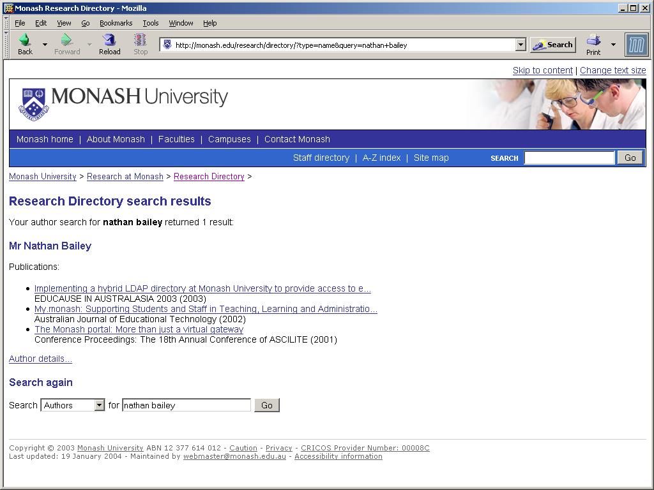Open the My.monash Supporting Students publication link
This screenshot has width=654, height=490.
(x=206, y=309)
